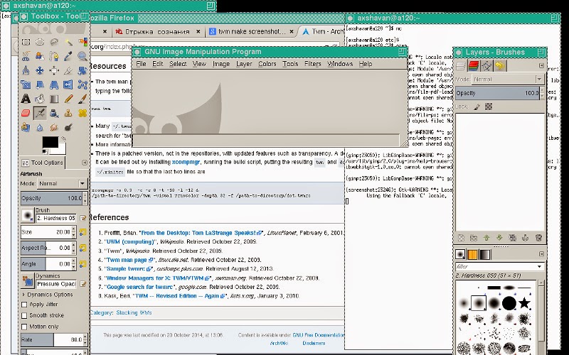Select the Shear tool

40,84
